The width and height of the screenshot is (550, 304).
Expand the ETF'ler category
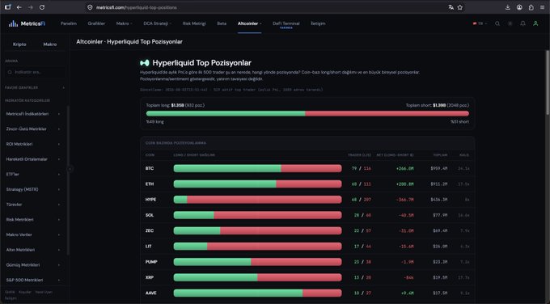tap(33, 175)
